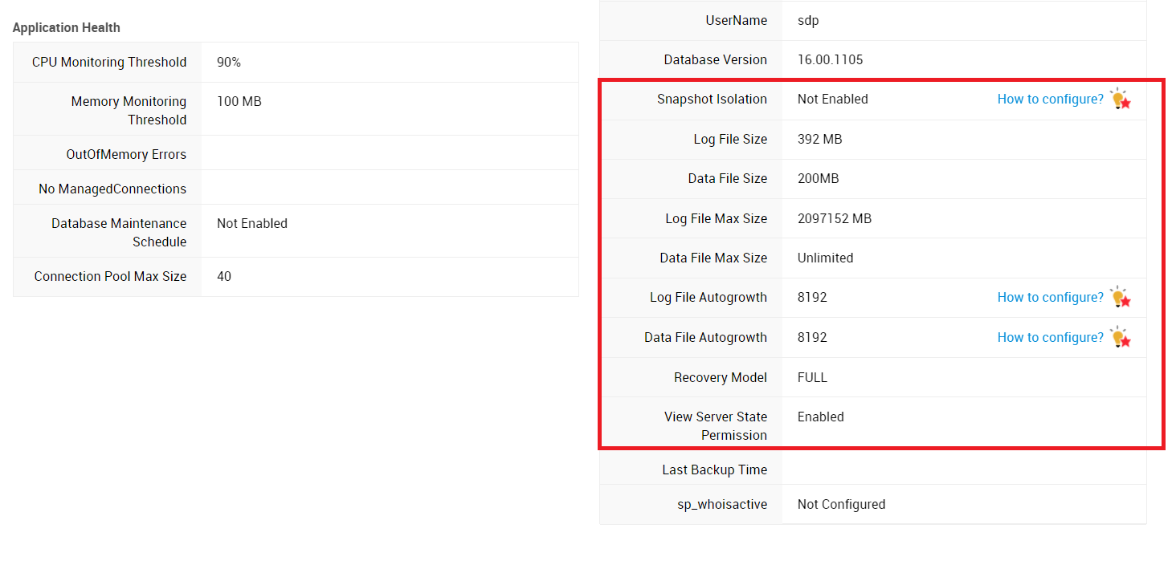Click the Database Maintenance Schedule 'Not Enabled' value

coord(252,224)
